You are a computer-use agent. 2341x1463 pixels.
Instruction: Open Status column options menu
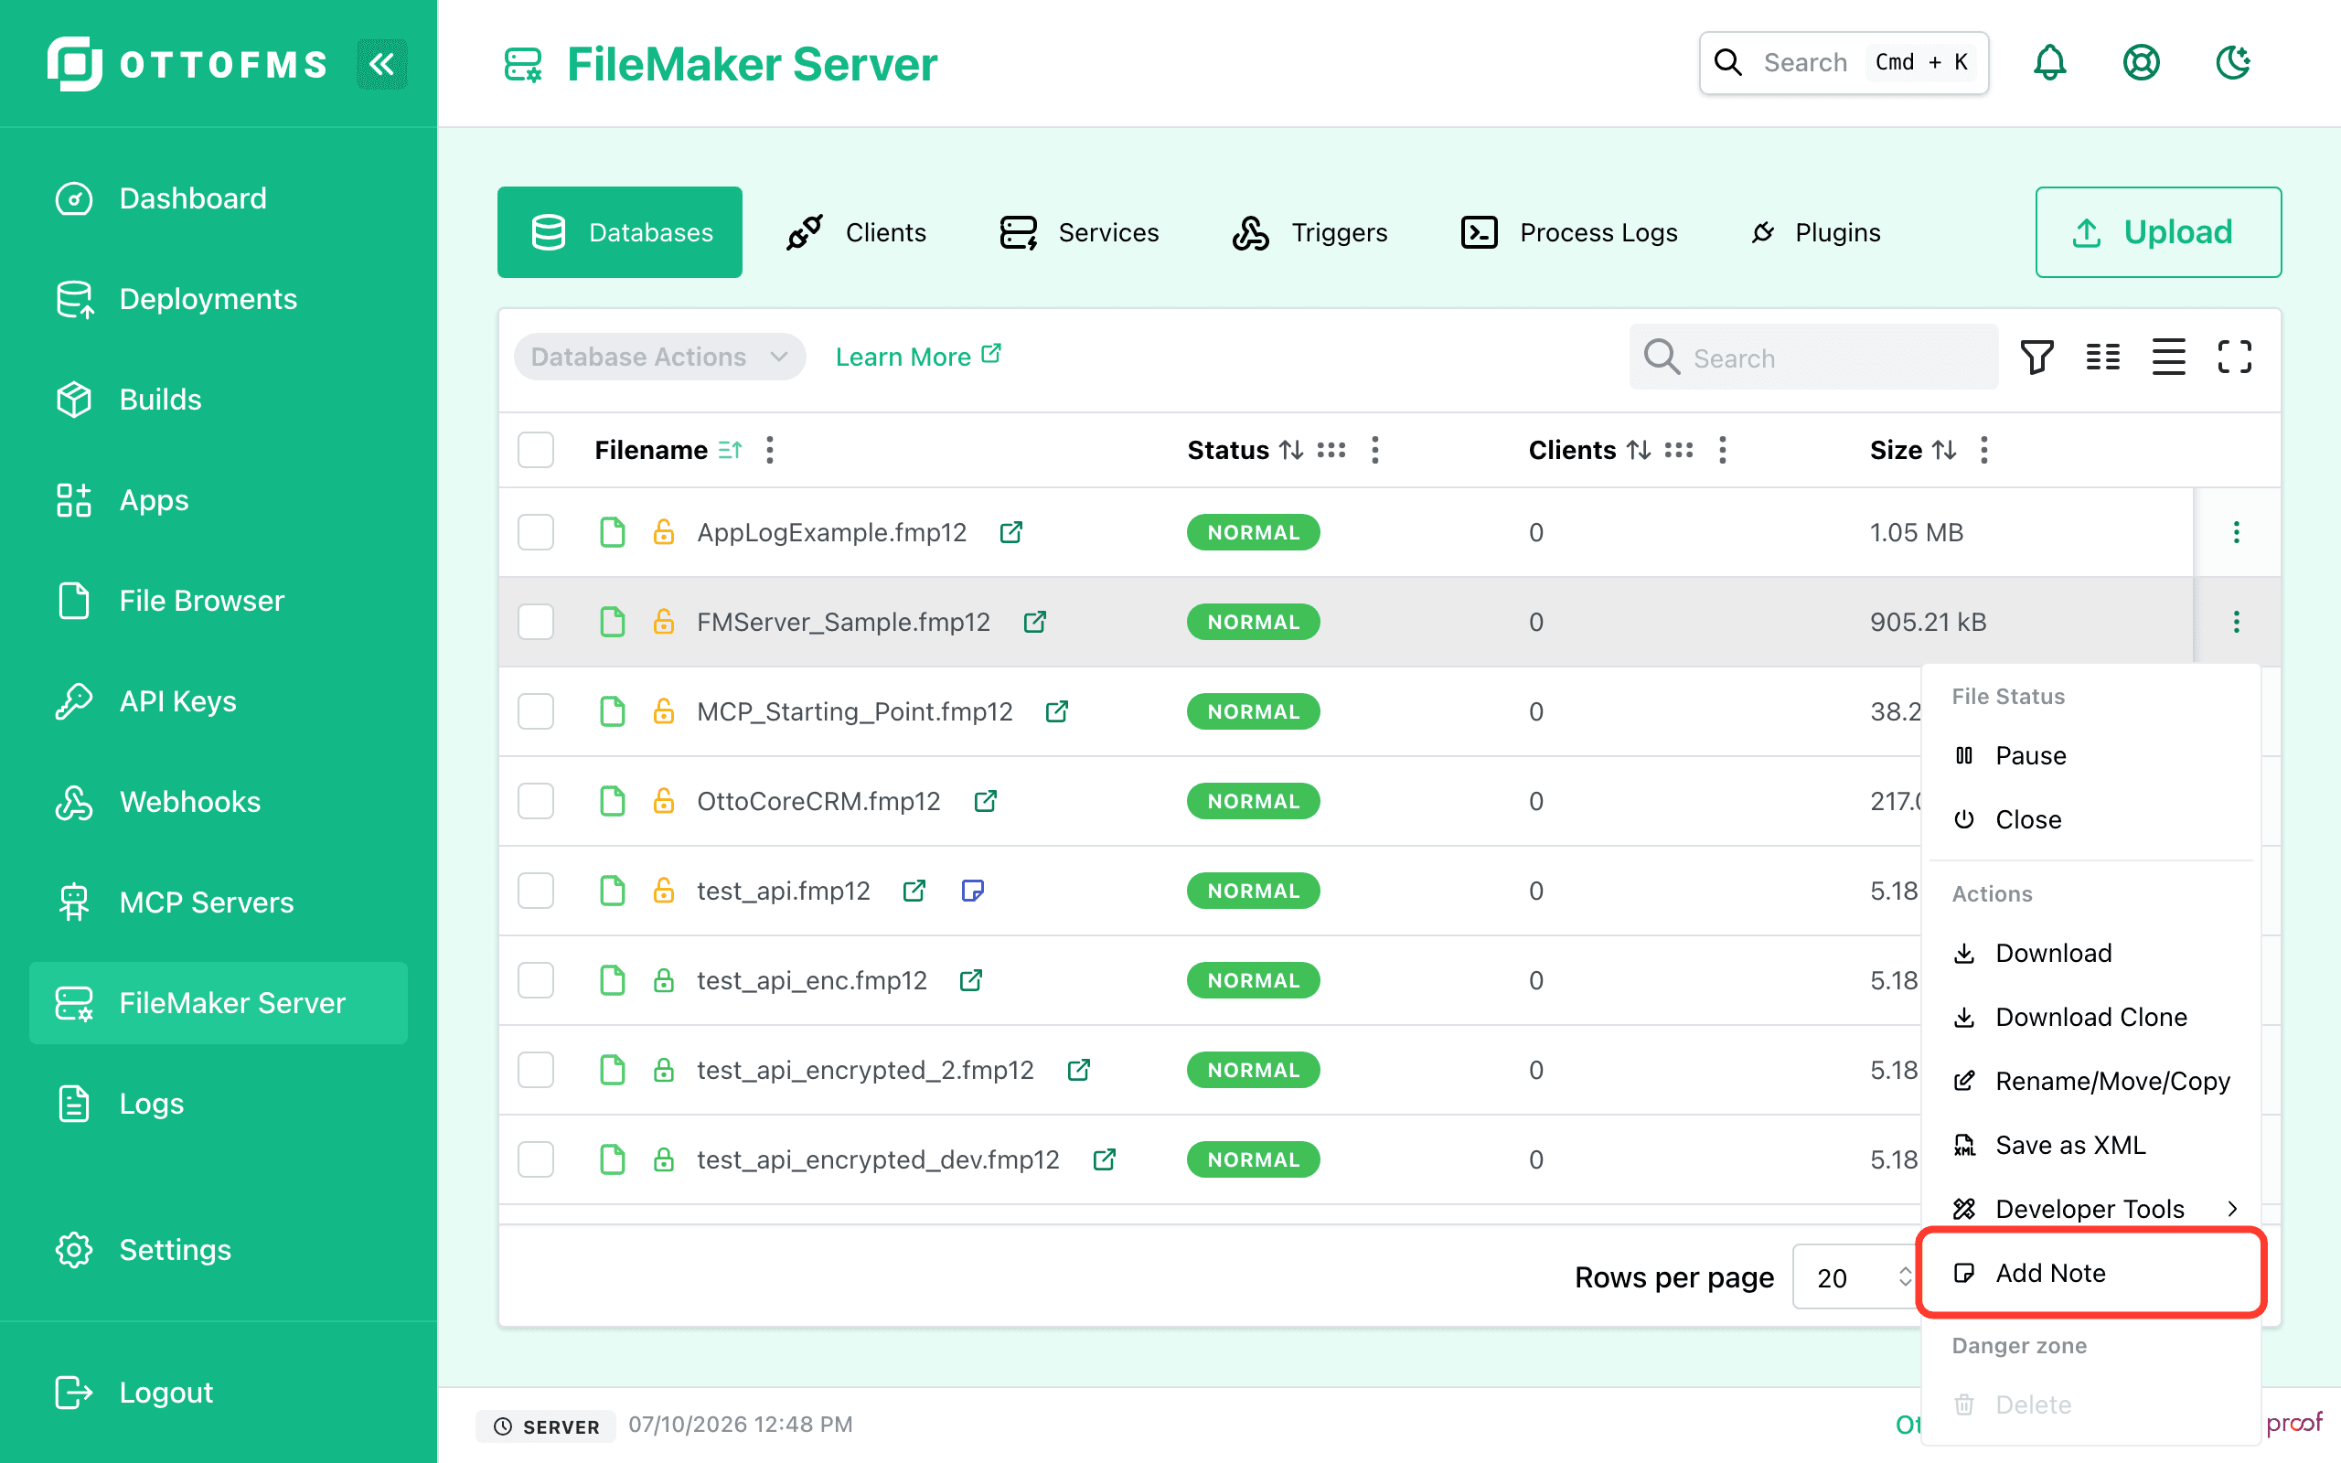[1374, 450]
